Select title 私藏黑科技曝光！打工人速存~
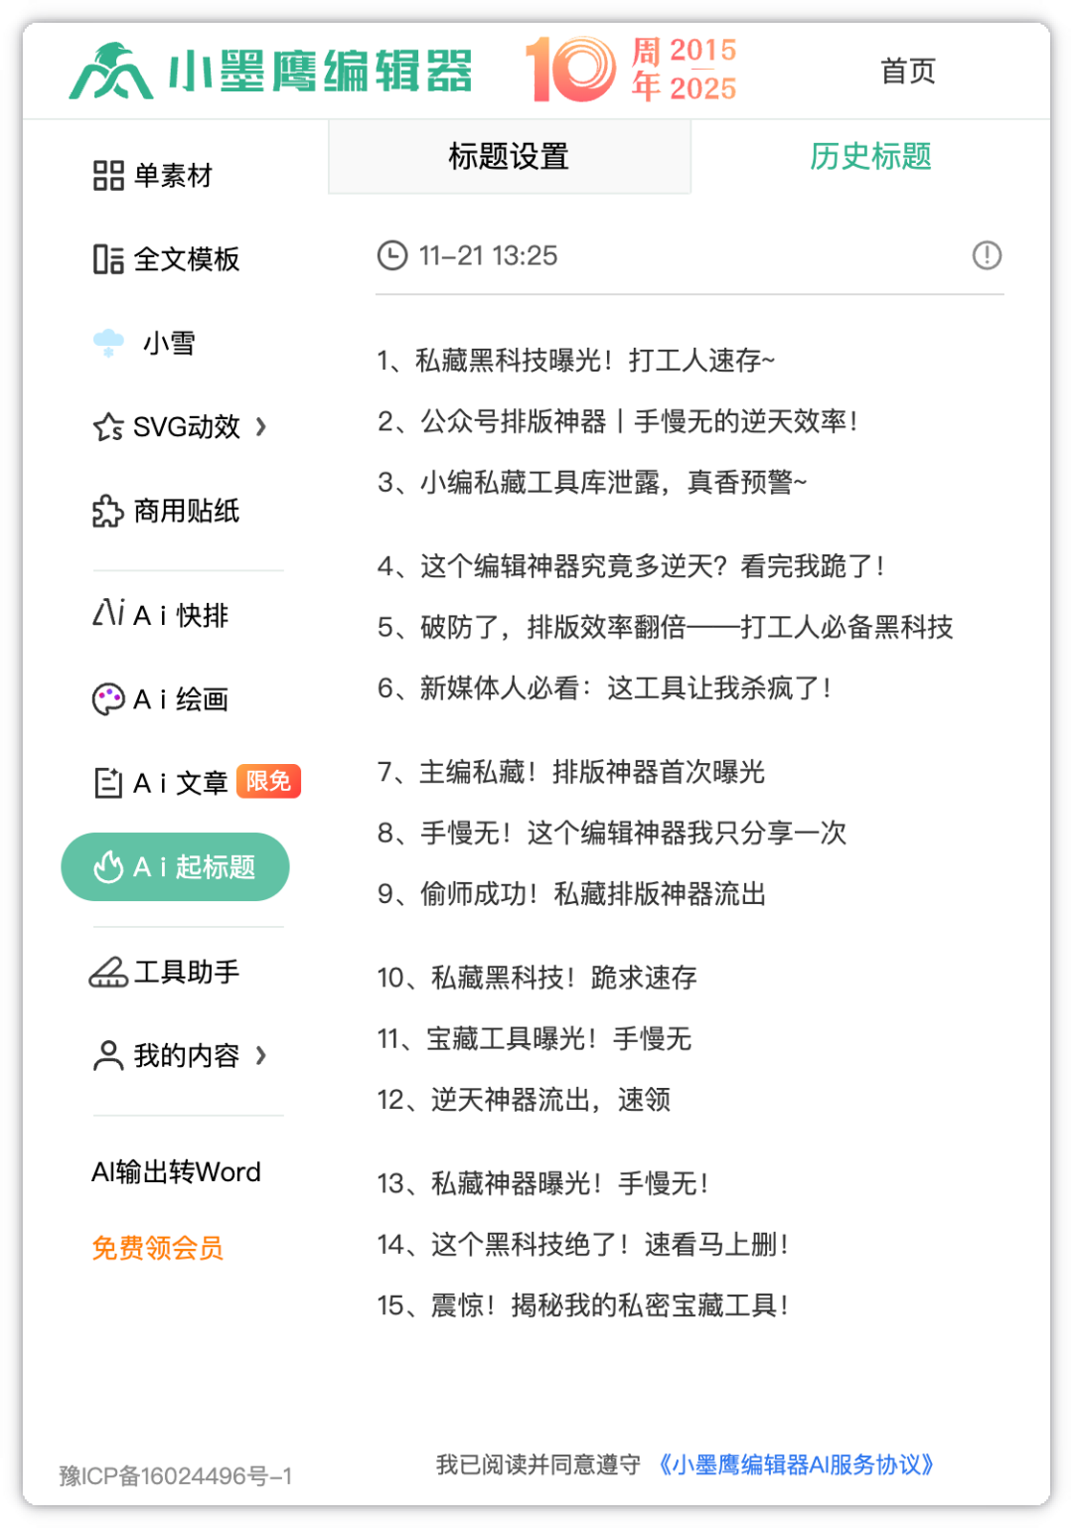Screen dimensions: 1073x1528 click(x=576, y=360)
